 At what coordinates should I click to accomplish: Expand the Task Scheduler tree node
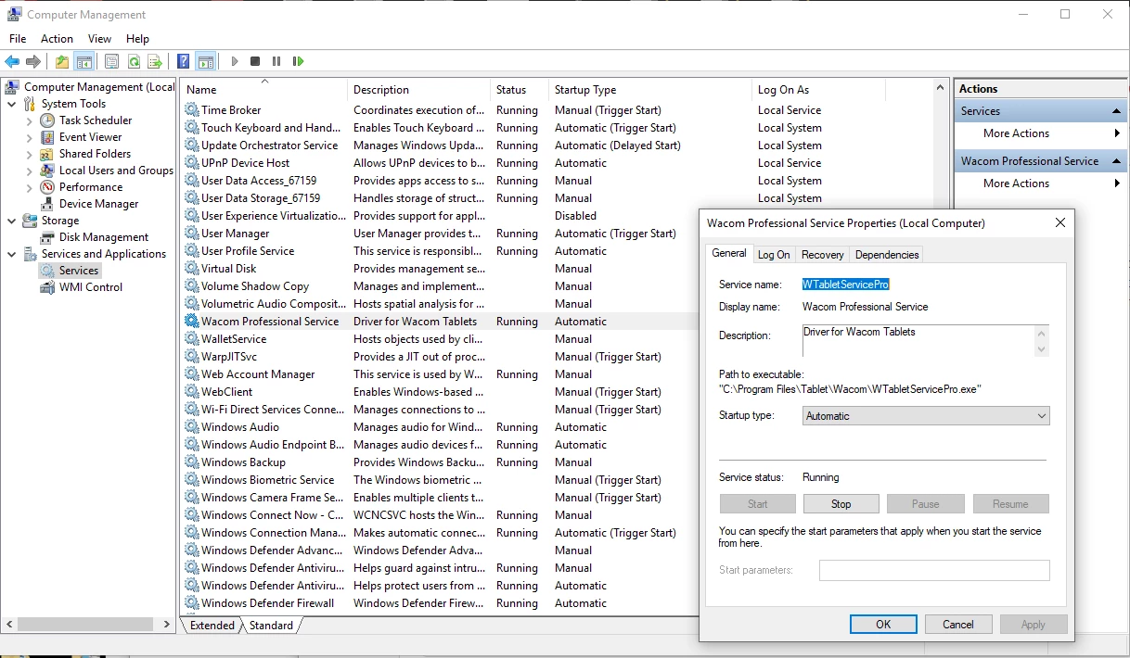tap(30, 120)
